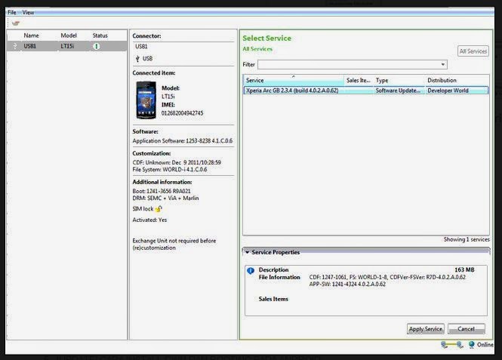This screenshot has height=360, width=502.
Task: Select the USB1 device row
Action: (x=67, y=46)
